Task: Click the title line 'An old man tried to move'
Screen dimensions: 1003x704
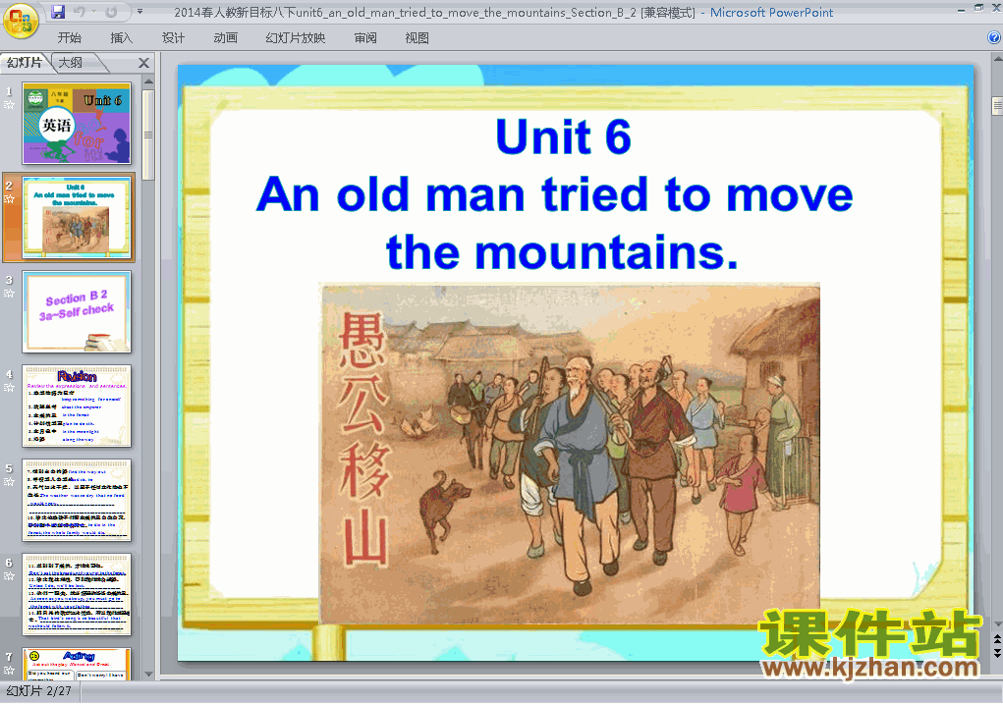Action: 554,193
